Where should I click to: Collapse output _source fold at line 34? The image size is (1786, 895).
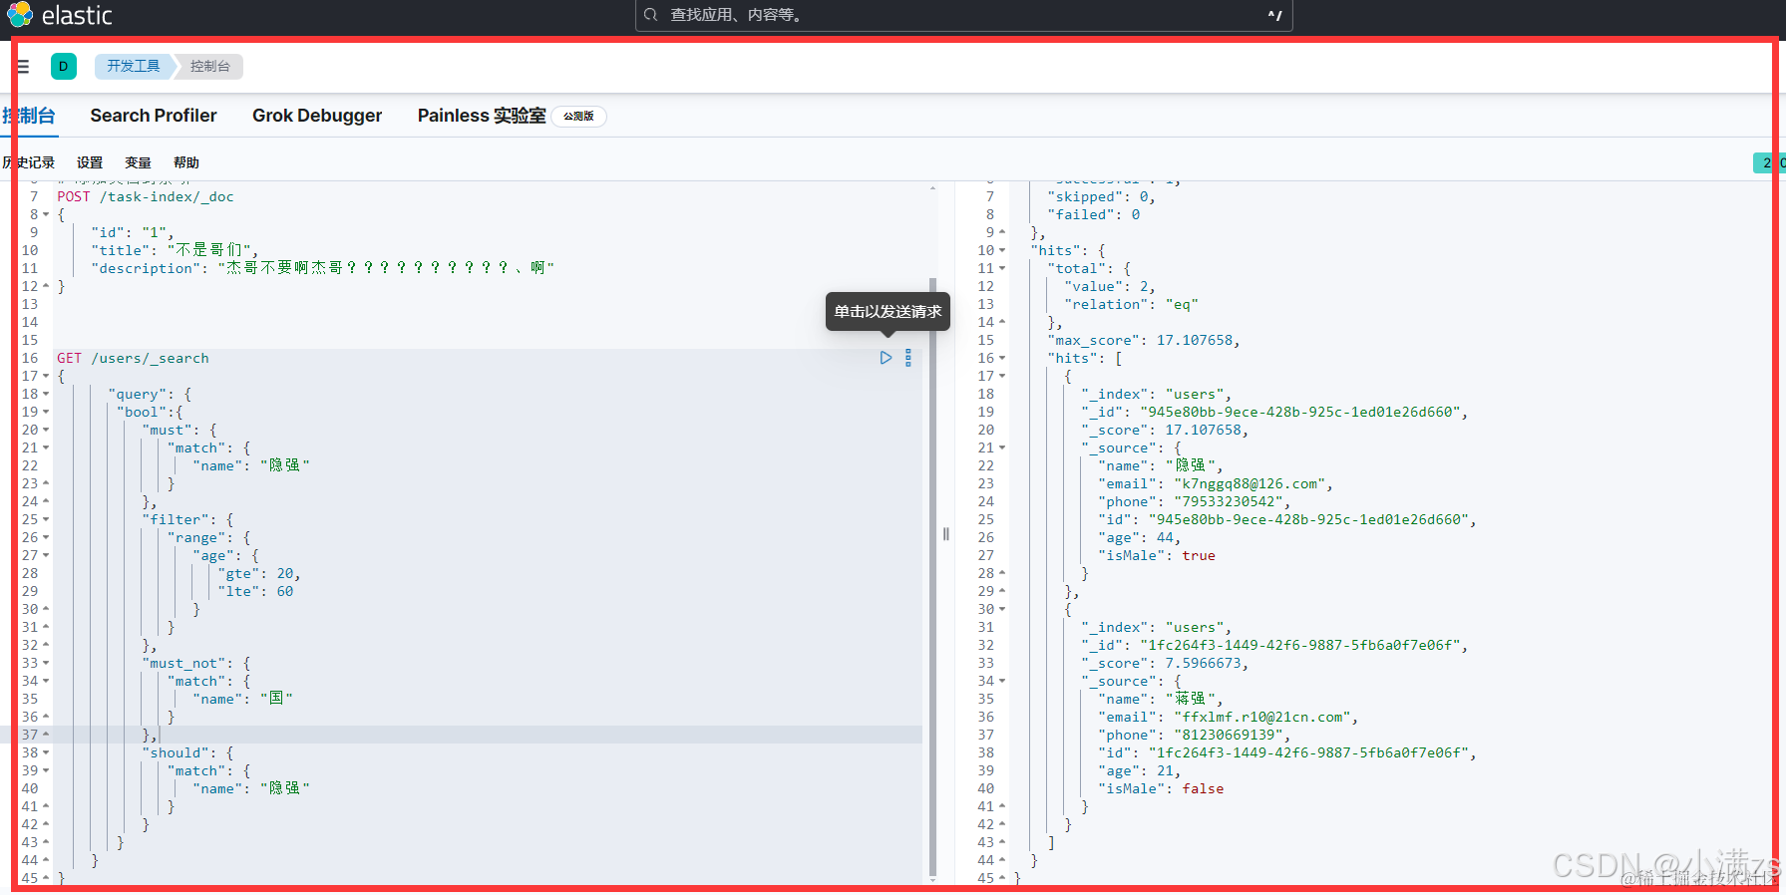click(1002, 681)
